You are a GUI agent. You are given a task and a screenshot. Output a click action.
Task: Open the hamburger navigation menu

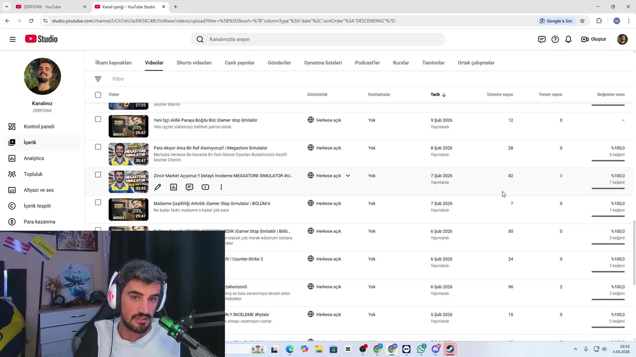coord(12,39)
